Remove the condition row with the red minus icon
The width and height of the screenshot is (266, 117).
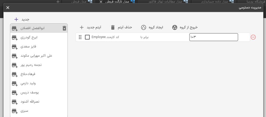[x=253, y=37]
